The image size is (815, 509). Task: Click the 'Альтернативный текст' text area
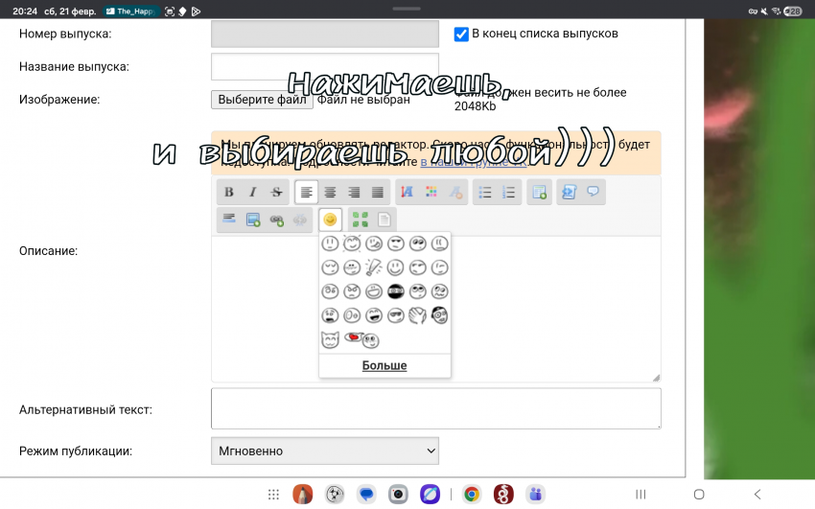click(435, 408)
